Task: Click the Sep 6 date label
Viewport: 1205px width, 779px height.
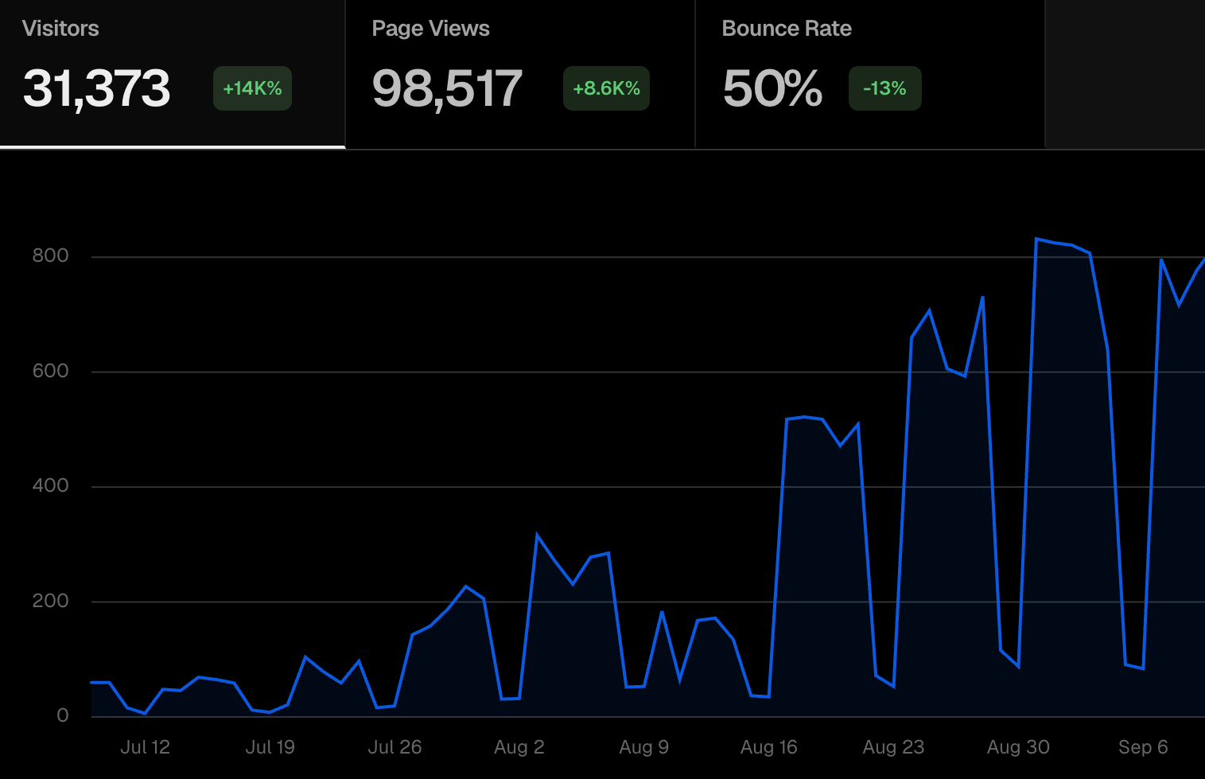Action: pyautogui.click(x=1143, y=747)
